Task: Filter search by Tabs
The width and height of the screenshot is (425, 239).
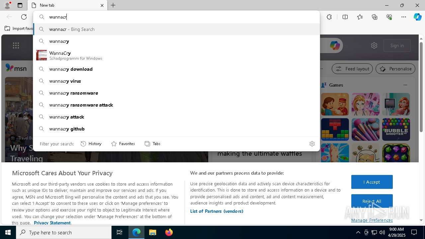Action: [x=152, y=144]
